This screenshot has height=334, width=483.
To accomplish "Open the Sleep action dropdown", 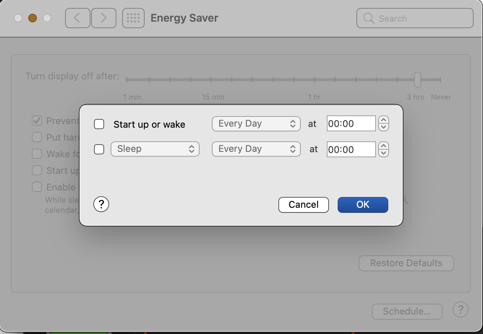I will tap(155, 149).
